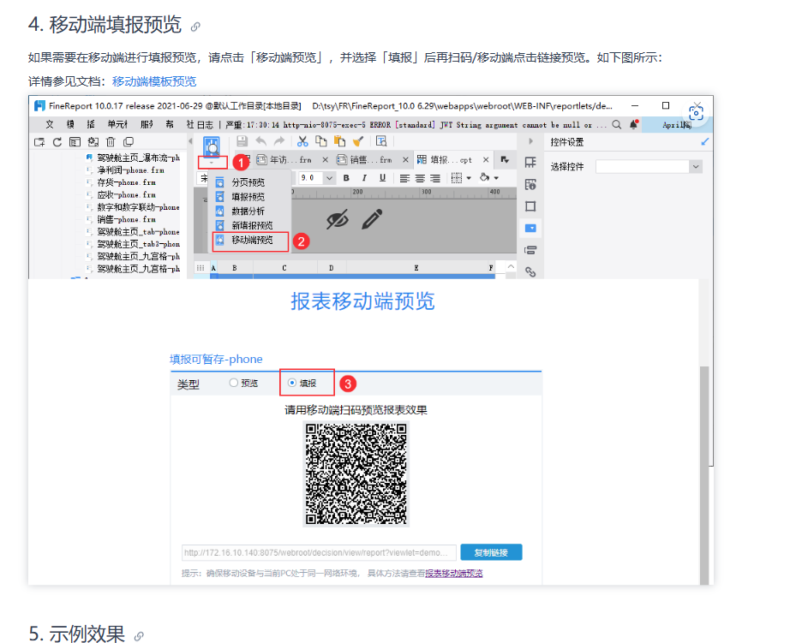802x643 pixels.
Task: Open the tab list dropdown after 填报 tab
Action: (x=505, y=160)
